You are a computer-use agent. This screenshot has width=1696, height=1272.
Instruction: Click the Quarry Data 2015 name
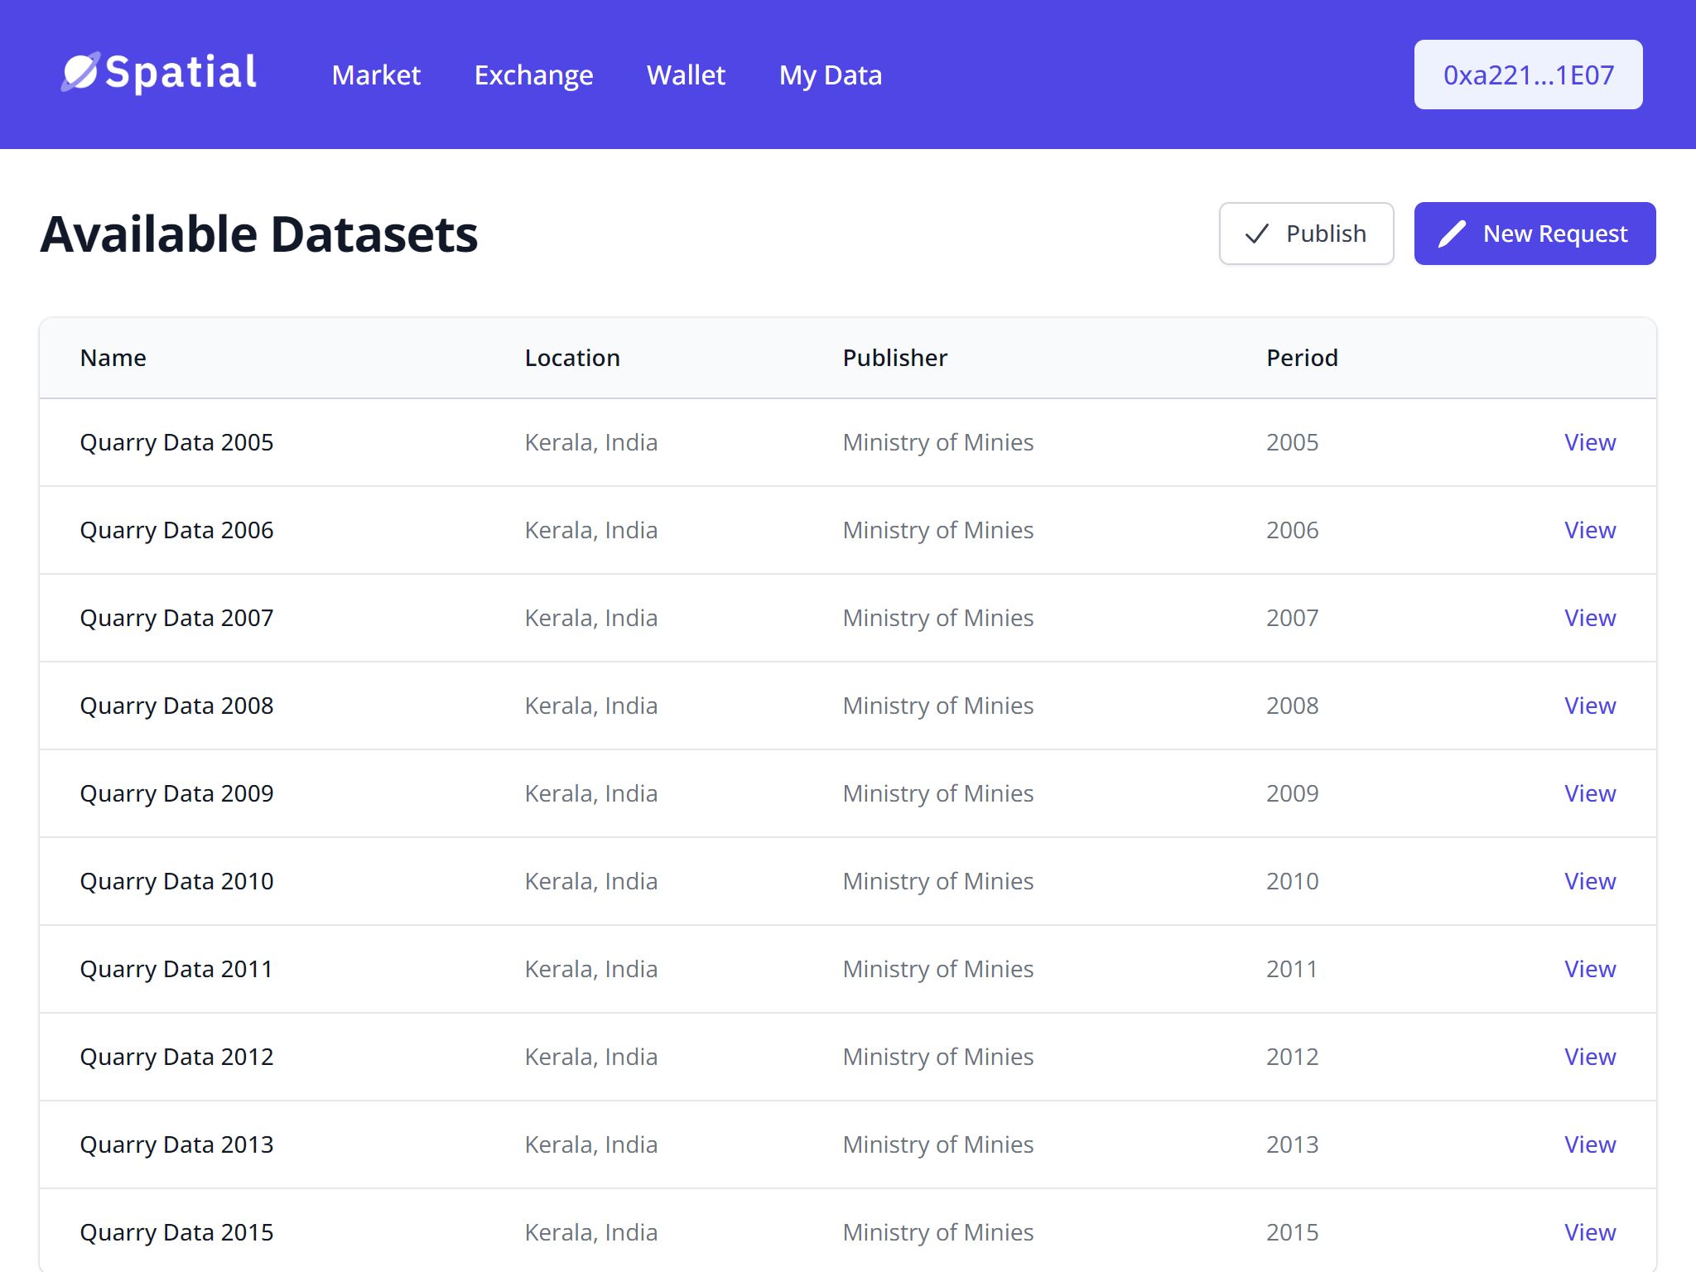(176, 1232)
